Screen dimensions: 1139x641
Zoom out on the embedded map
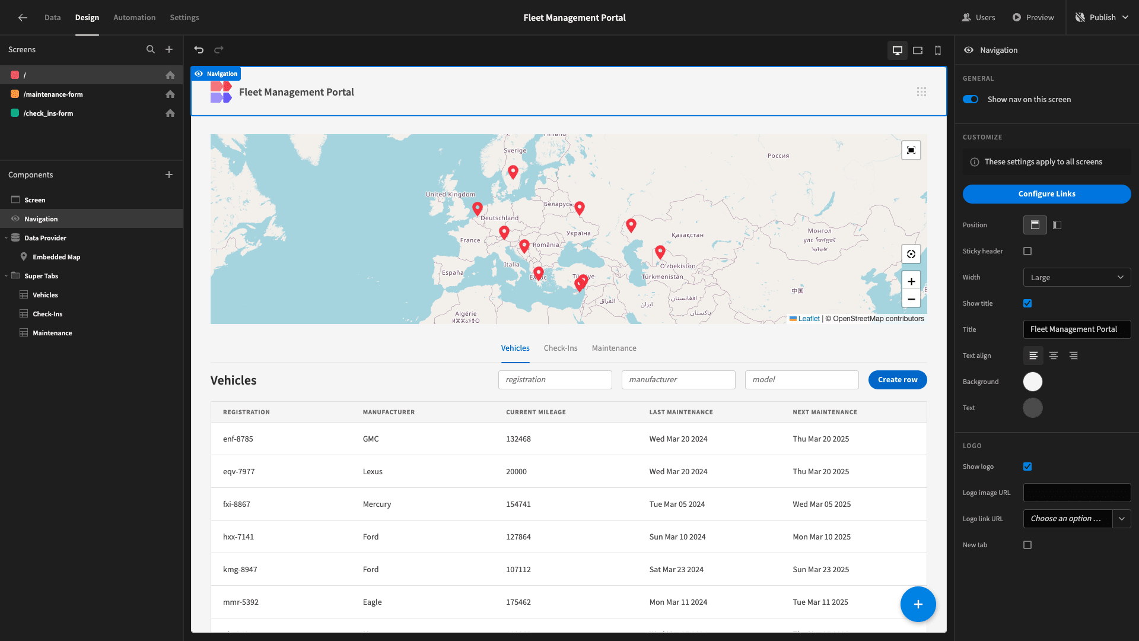(x=911, y=299)
